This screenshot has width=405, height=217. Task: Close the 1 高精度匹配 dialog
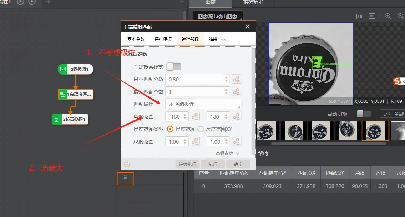[247, 27]
